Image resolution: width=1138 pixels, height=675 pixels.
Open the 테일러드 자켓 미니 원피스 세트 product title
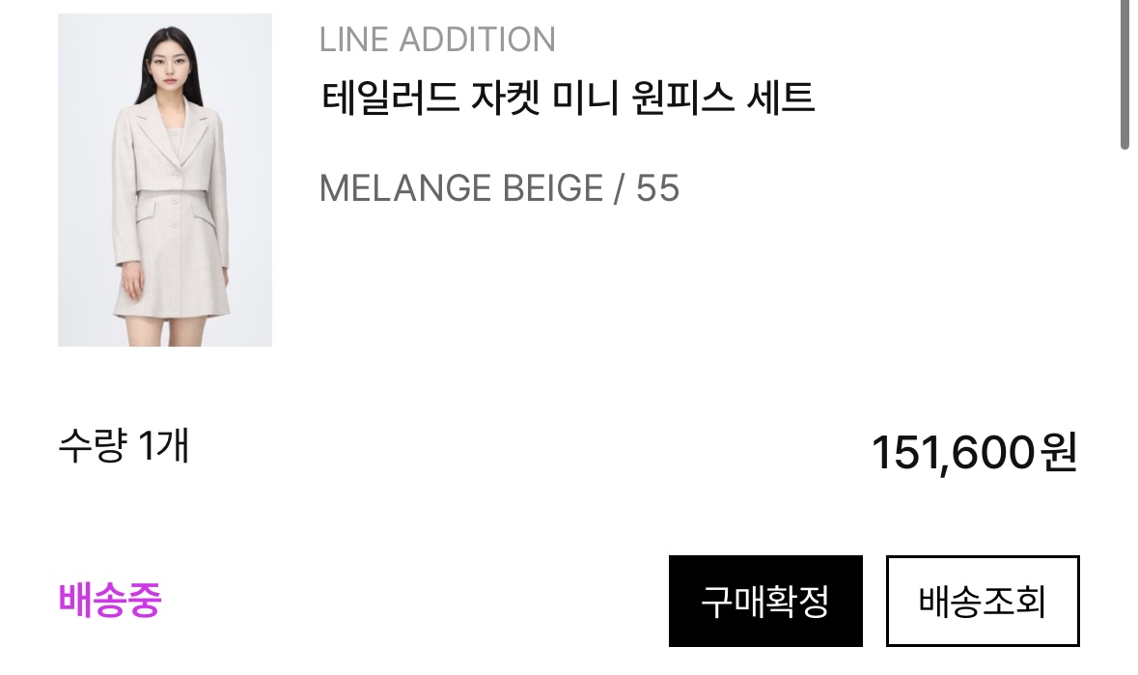tap(568, 98)
